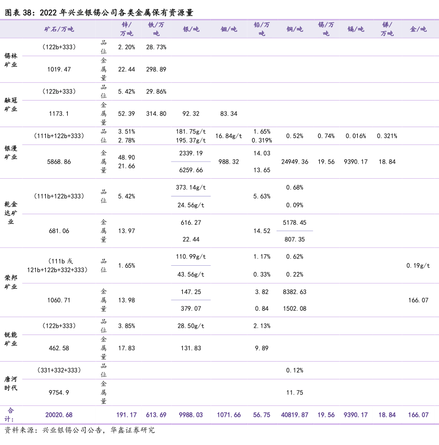Screen dimensions: 439x445
Task: Select the '镉/吨' column header
Action: 356,29
